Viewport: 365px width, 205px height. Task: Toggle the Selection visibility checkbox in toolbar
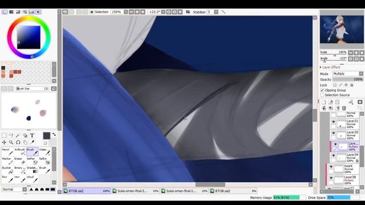(92, 12)
